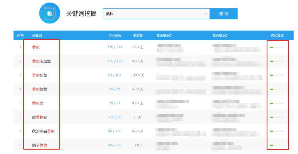Viewport: 298px width, 154px height.
Task: Click the 首页第1位 column header
Action: pyautogui.click(x=164, y=36)
